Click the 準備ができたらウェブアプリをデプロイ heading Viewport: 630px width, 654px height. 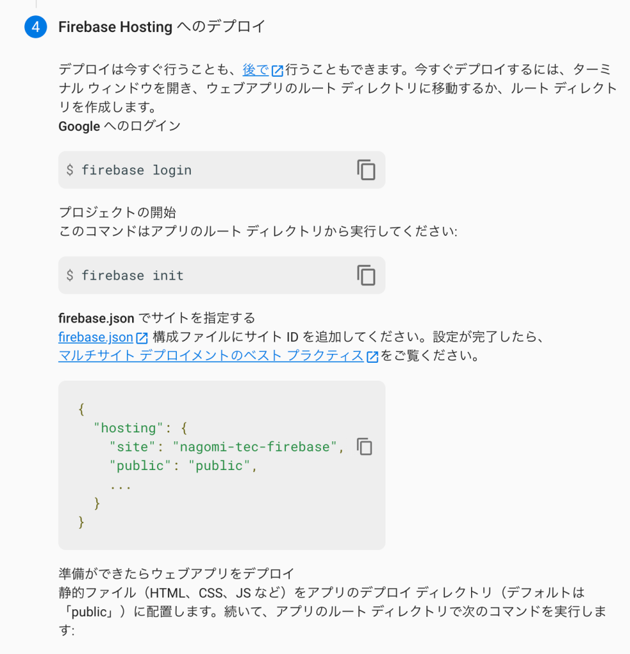[x=176, y=573]
